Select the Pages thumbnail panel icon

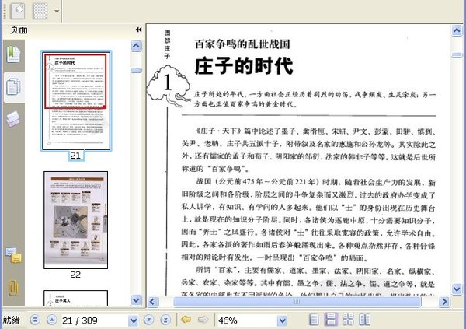pyautogui.click(x=13, y=86)
